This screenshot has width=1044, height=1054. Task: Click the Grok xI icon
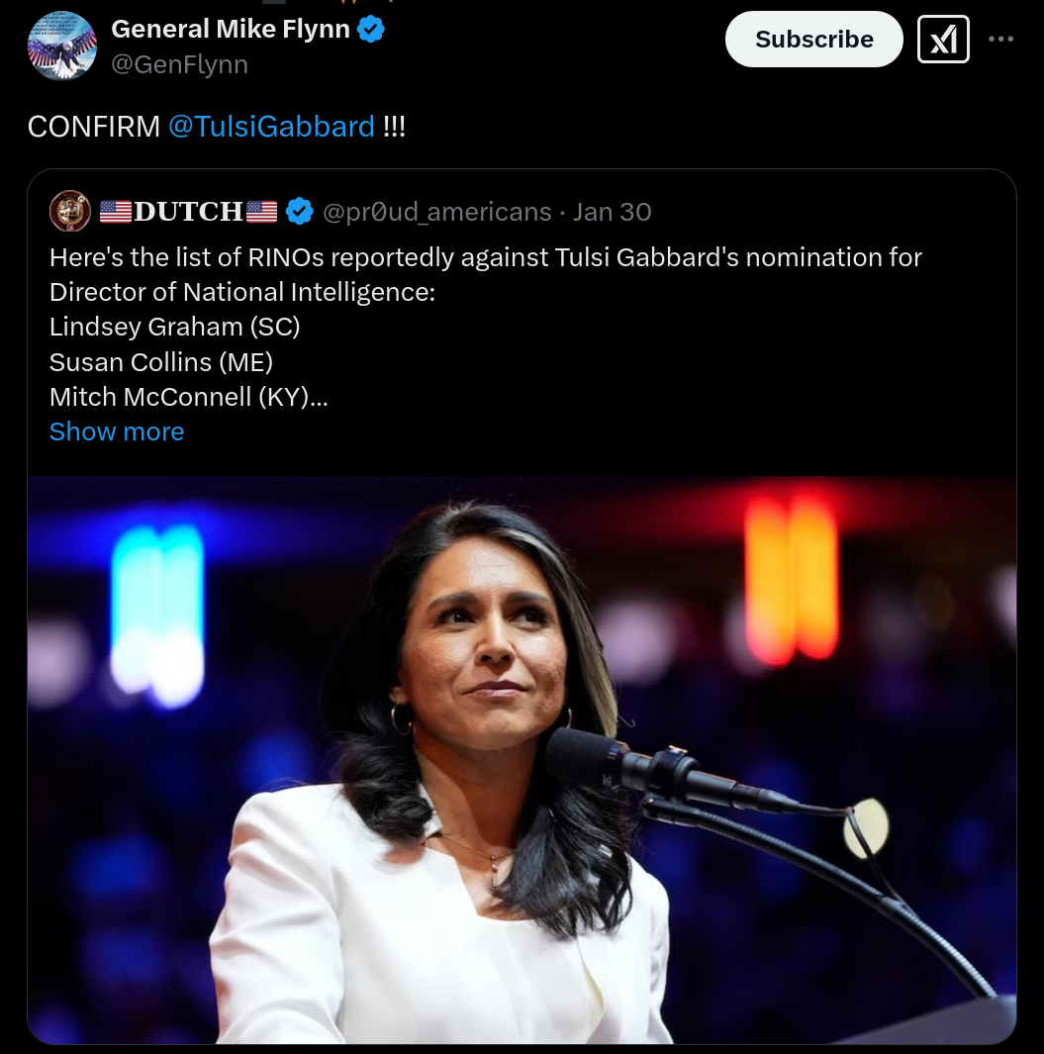point(943,39)
